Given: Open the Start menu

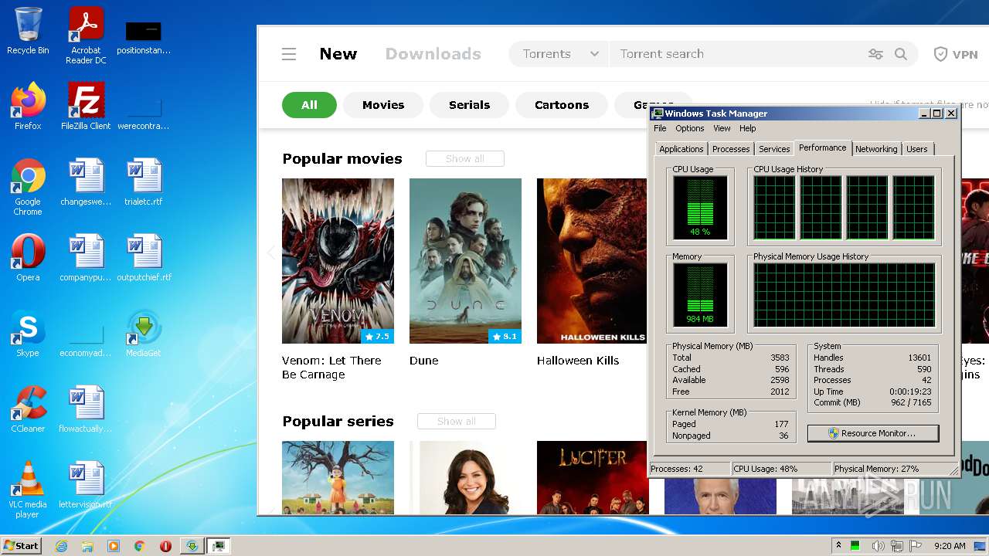Looking at the screenshot, I should [22, 546].
